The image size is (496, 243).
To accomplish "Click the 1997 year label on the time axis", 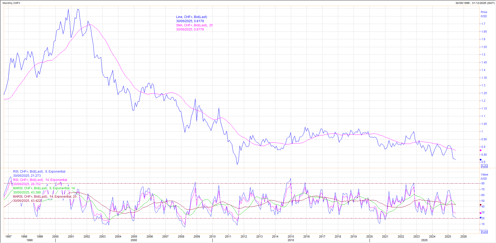I will coord(8,236).
